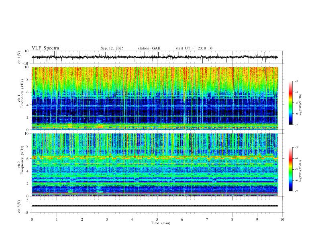Click the "-5" tick on upper colorbar
The height and width of the screenshot is (246, 318).
[x=296, y=103]
